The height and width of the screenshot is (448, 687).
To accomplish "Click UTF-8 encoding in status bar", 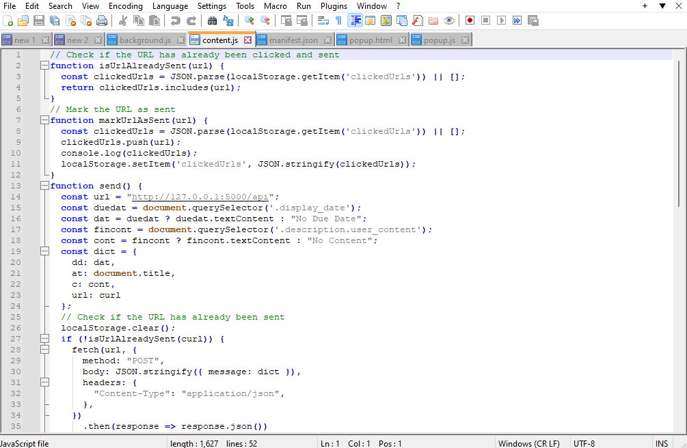I will tap(584, 444).
